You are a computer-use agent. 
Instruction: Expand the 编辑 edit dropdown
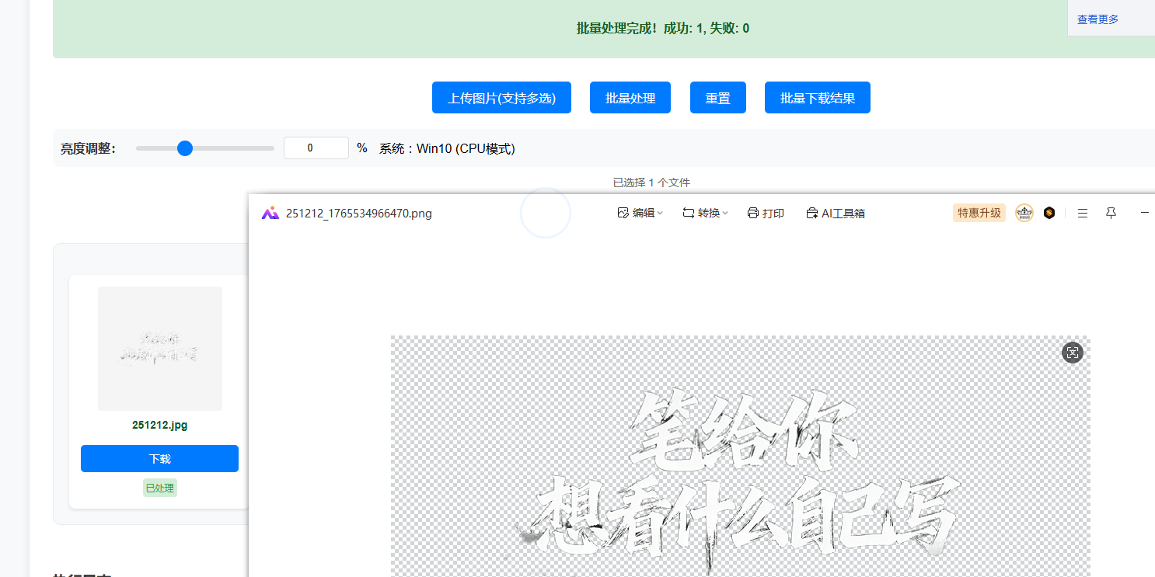[640, 213]
